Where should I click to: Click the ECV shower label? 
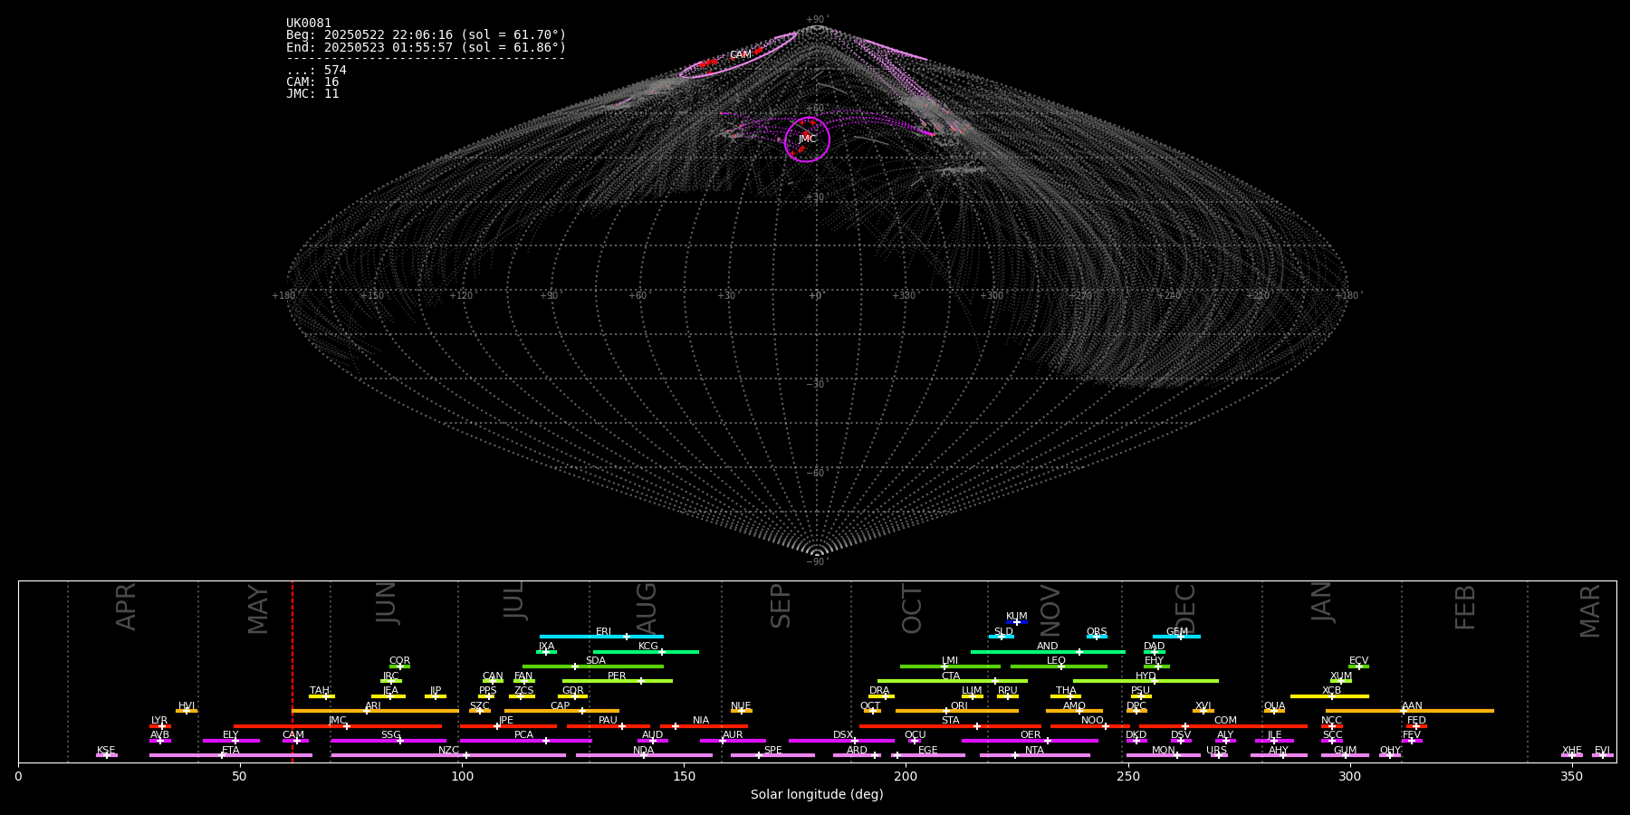1358,661
